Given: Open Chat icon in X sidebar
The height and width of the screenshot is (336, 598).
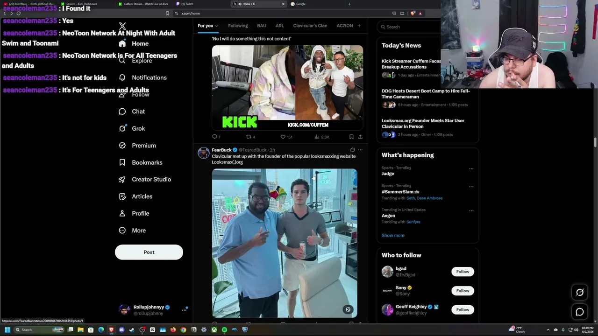Looking at the screenshot, I should coord(122,112).
